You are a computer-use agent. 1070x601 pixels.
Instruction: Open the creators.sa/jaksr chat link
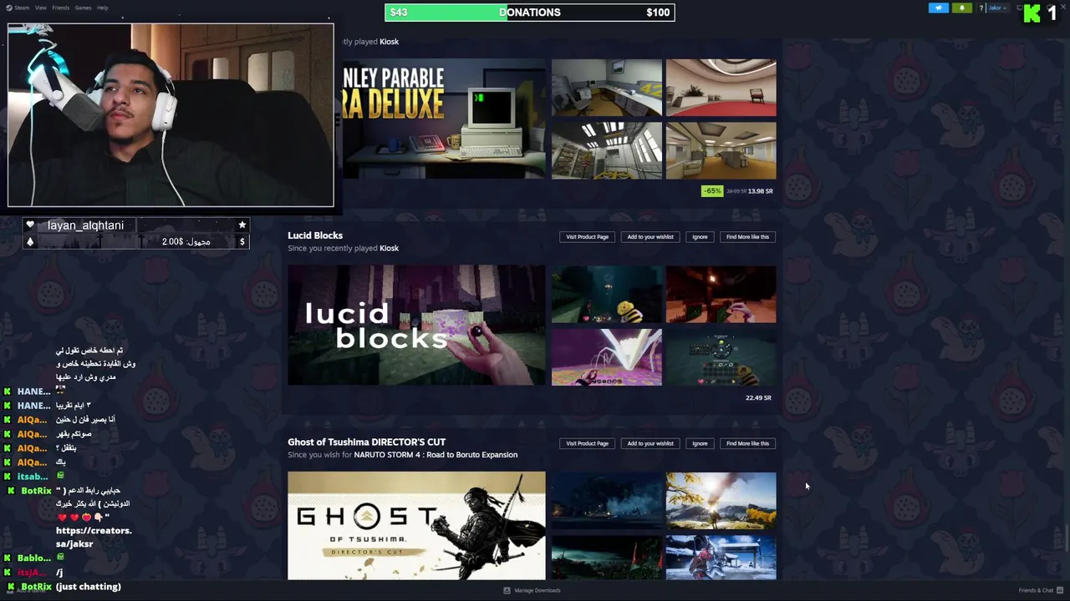(94, 538)
